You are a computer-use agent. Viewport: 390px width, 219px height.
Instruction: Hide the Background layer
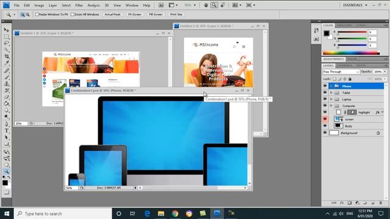325,133
